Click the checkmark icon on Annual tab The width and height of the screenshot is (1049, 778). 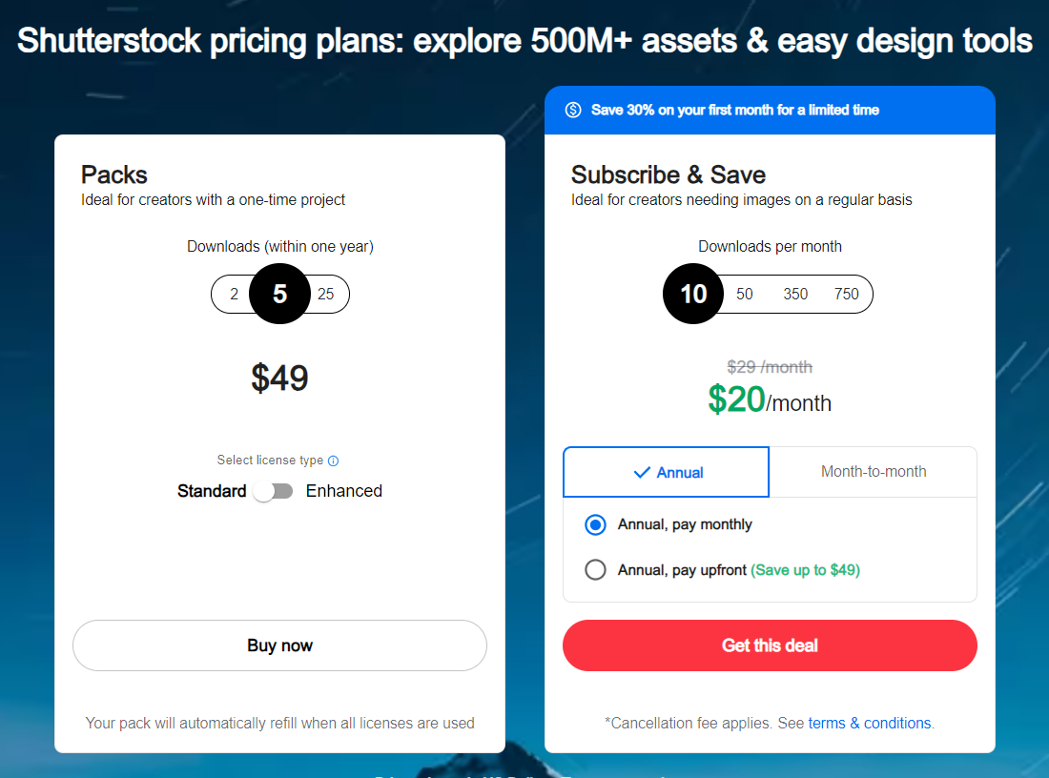(x=642, y=472)
